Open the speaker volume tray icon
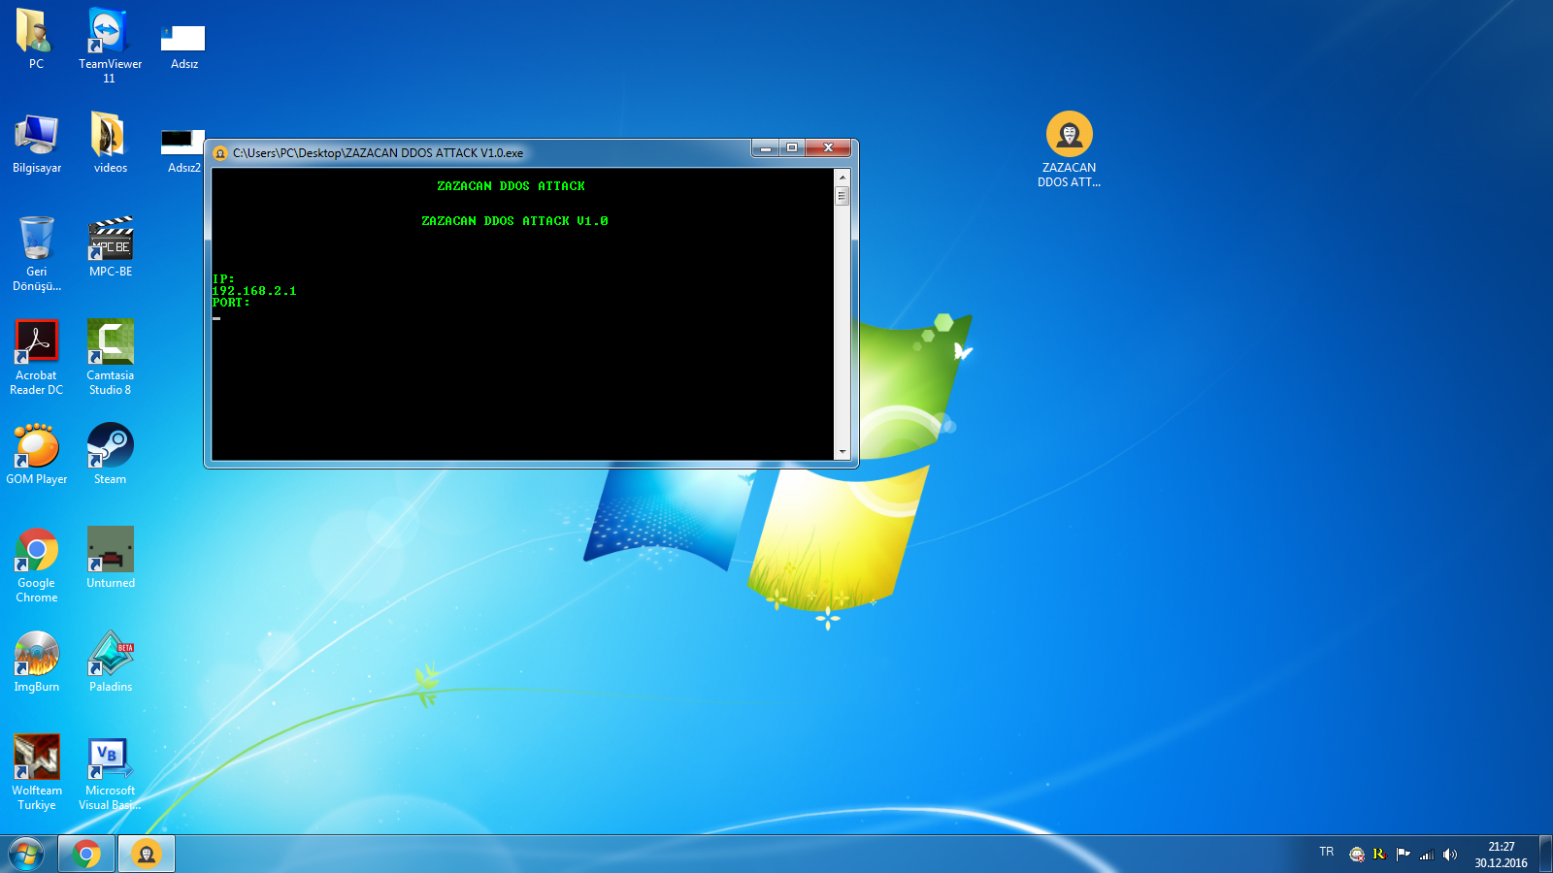Image resolution: width=1553 pixels, height=873 pixels. click(x=1449, y=855)
